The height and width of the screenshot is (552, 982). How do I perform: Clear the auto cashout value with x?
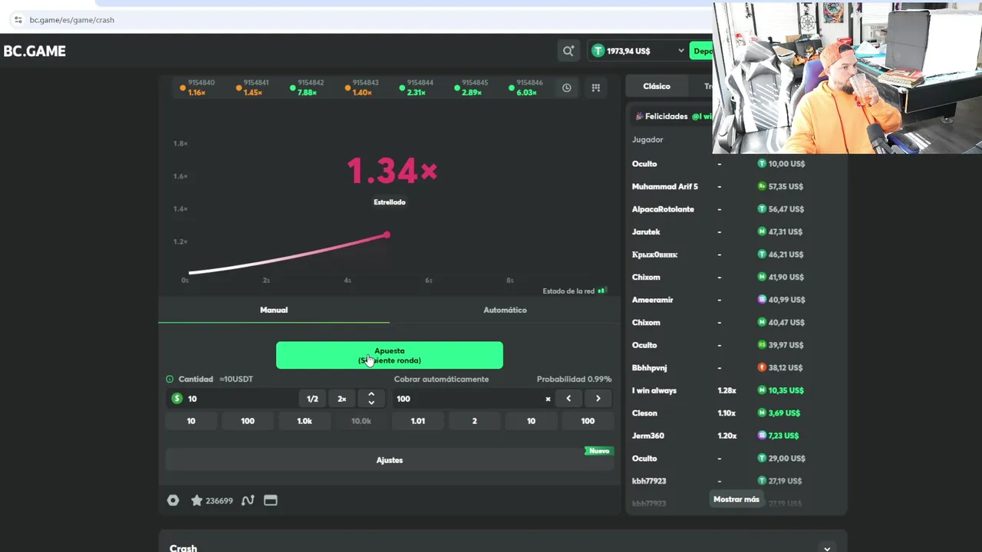coord(548,399)
